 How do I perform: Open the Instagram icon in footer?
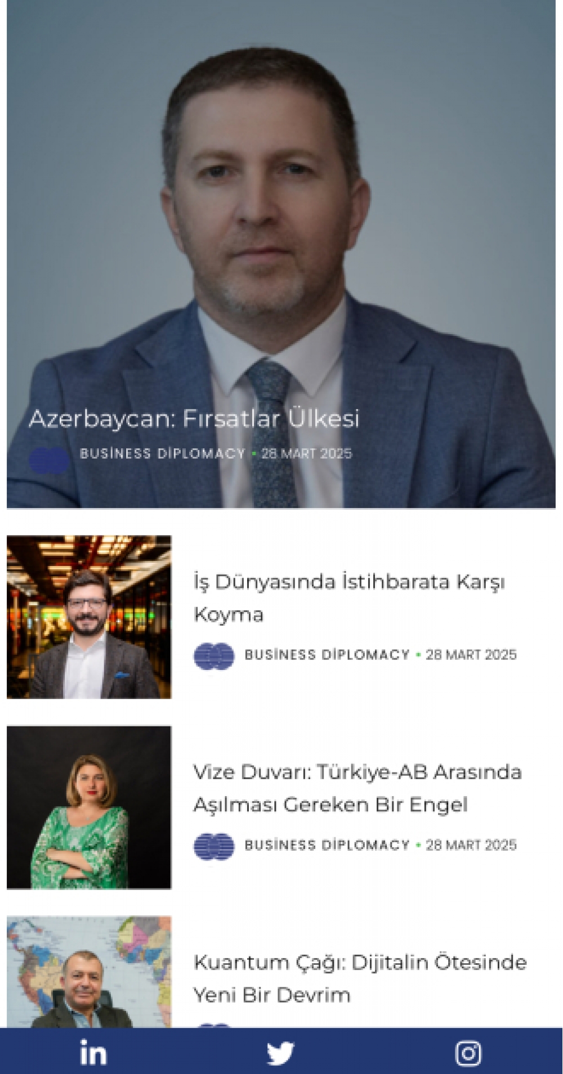(468, 1053)
